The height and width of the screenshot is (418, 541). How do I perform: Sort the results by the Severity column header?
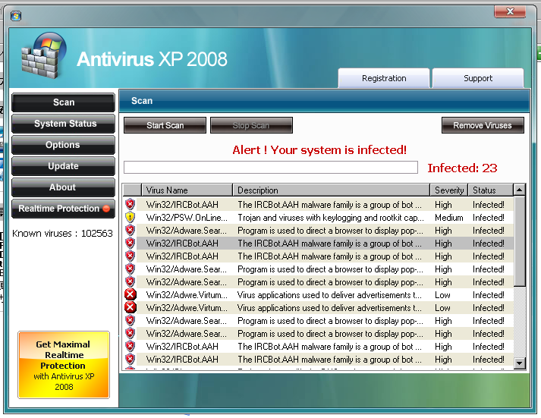click(x=448, y=190)
